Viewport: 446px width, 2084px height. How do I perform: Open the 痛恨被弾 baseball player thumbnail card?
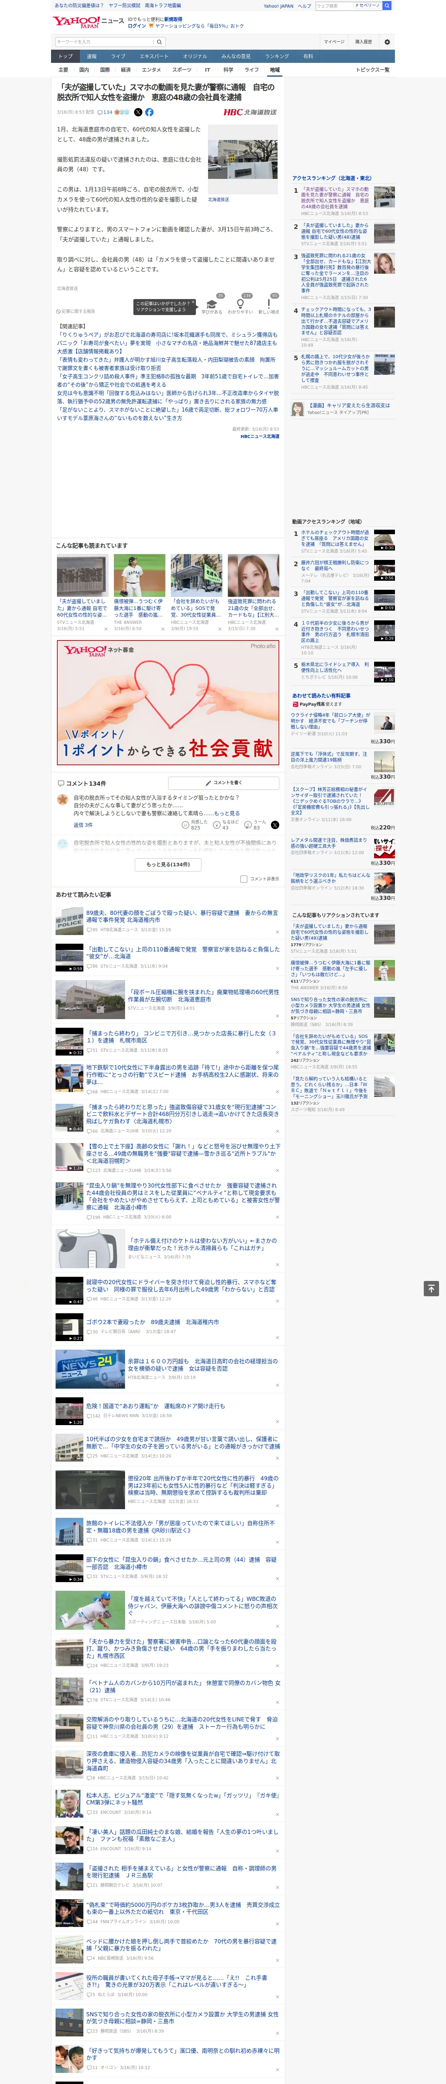139,575
